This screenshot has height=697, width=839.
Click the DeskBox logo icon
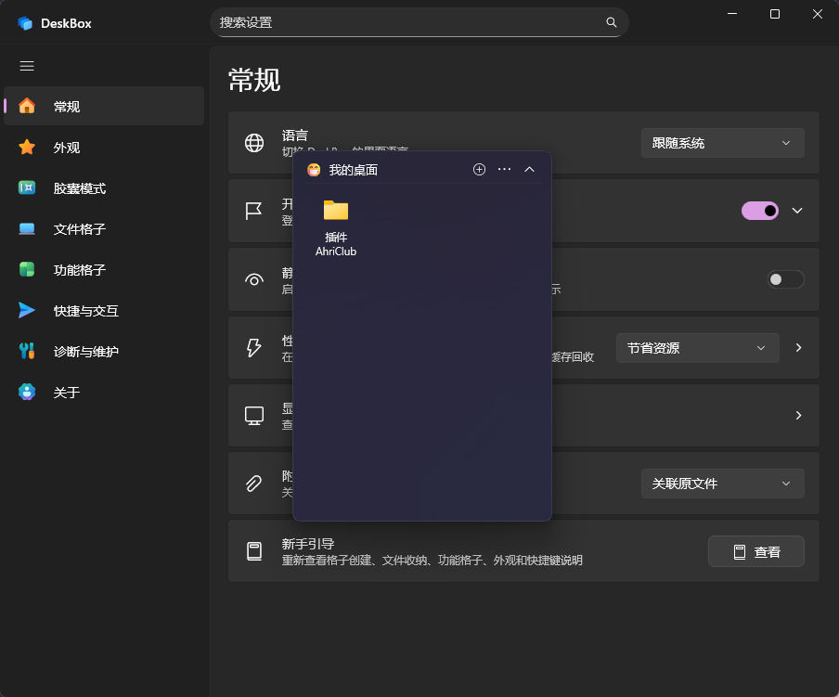[25, 23]
